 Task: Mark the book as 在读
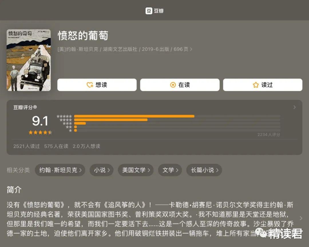pyautogui.click(x=180, y=85)
